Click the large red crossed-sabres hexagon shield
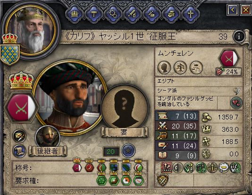 22,107
